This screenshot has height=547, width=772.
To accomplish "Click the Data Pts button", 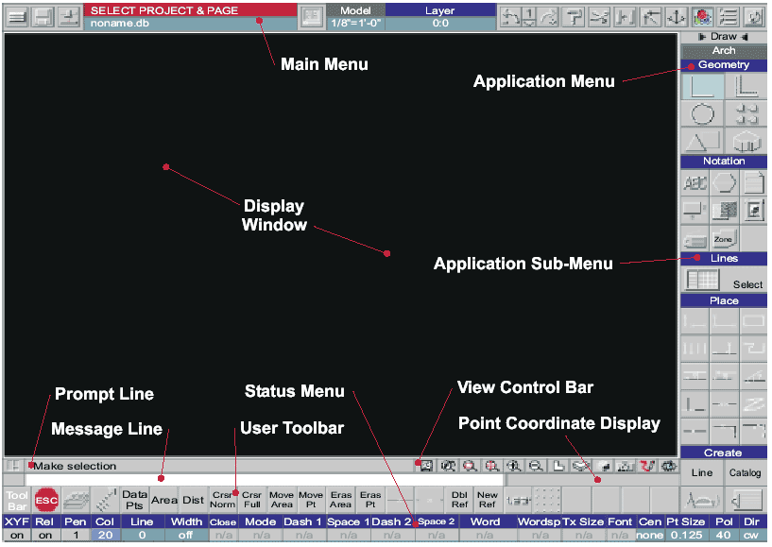I will click(135, 500).
